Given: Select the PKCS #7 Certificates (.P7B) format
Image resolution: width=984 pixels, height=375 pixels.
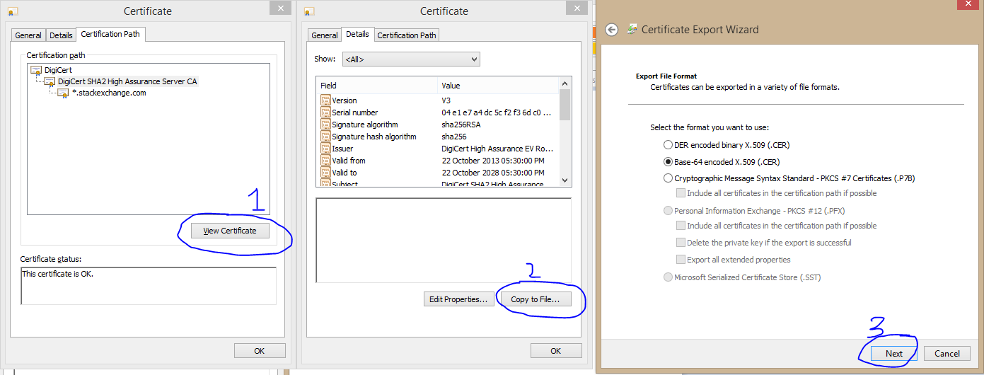Looking at the screenshot, I should point(668,178).
